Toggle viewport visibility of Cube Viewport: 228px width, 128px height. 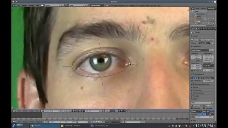[209, 21]
